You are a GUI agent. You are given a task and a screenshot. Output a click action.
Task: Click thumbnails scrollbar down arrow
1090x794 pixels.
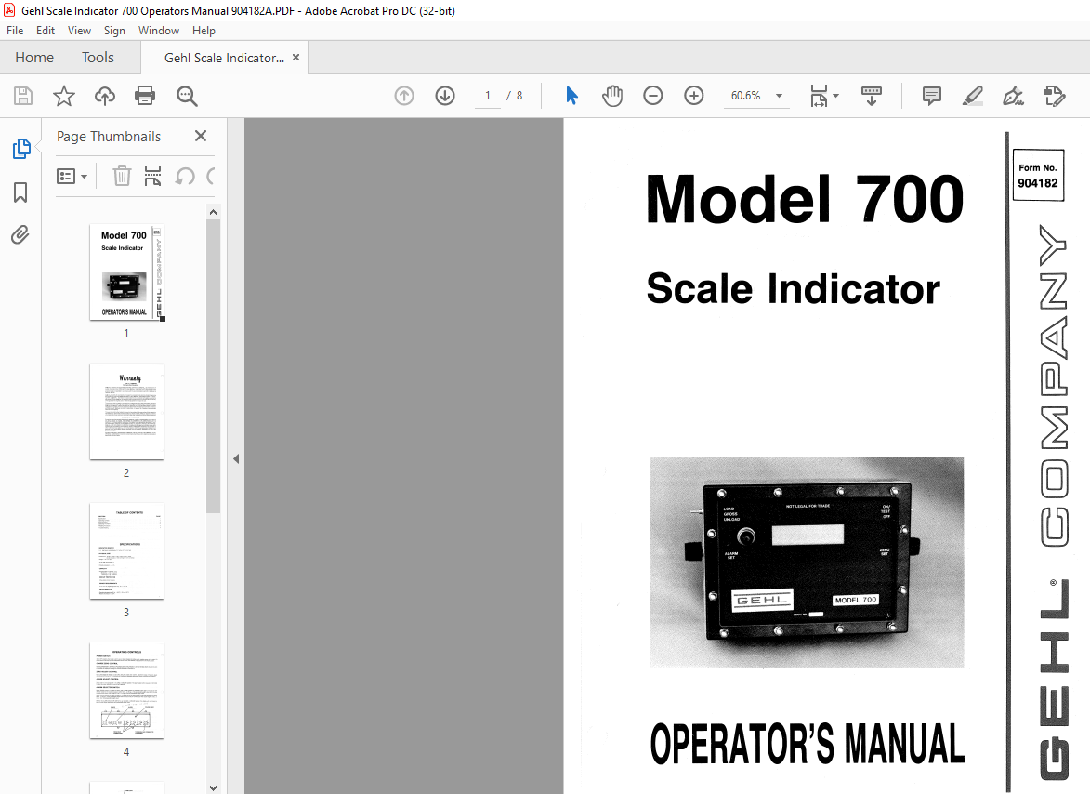coord(214,787)
